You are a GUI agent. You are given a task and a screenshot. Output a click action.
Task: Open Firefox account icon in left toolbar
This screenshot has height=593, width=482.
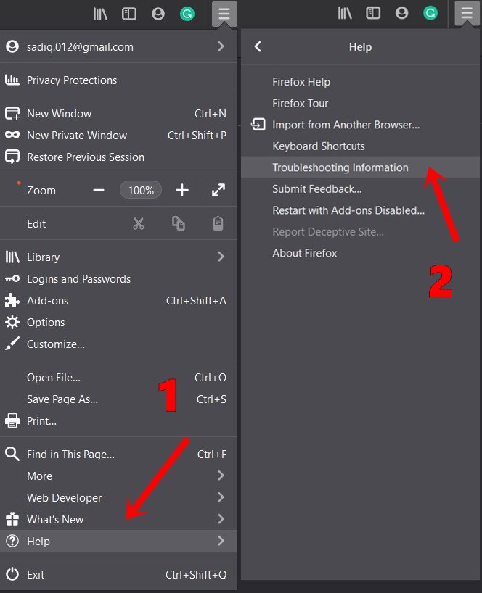click(158, 14)
